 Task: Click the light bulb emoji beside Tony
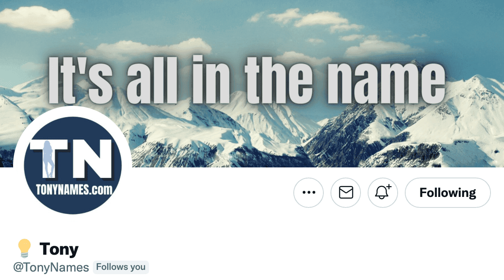click(24, 248)
